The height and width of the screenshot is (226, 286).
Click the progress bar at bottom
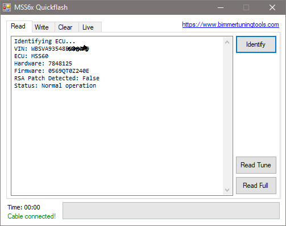(171, 211)
